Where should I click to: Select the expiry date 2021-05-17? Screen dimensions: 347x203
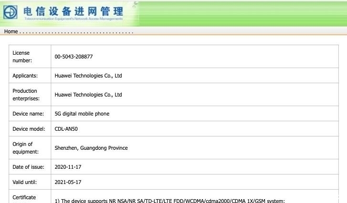coord(68,182)
